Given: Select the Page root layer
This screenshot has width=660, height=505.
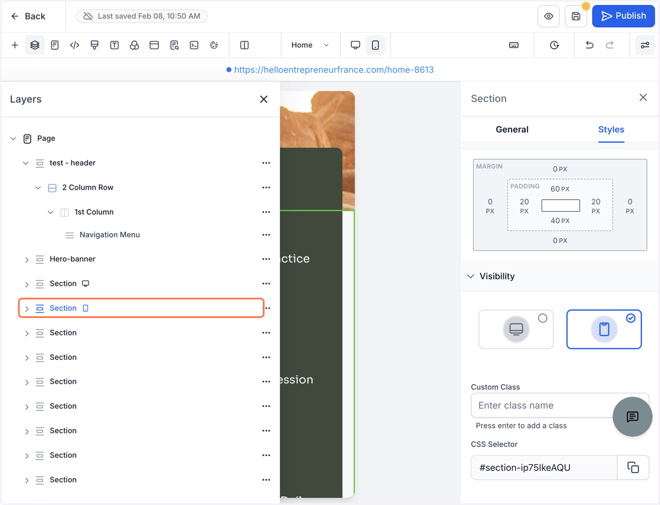Looking at the screenshot, I should click(46, 139).
